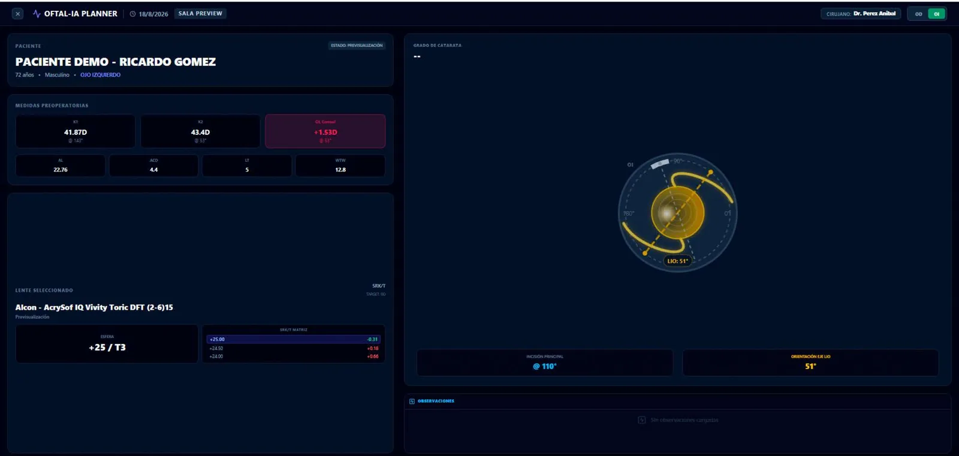Click the OJO IZQUIERDO link

click(100, 75)
